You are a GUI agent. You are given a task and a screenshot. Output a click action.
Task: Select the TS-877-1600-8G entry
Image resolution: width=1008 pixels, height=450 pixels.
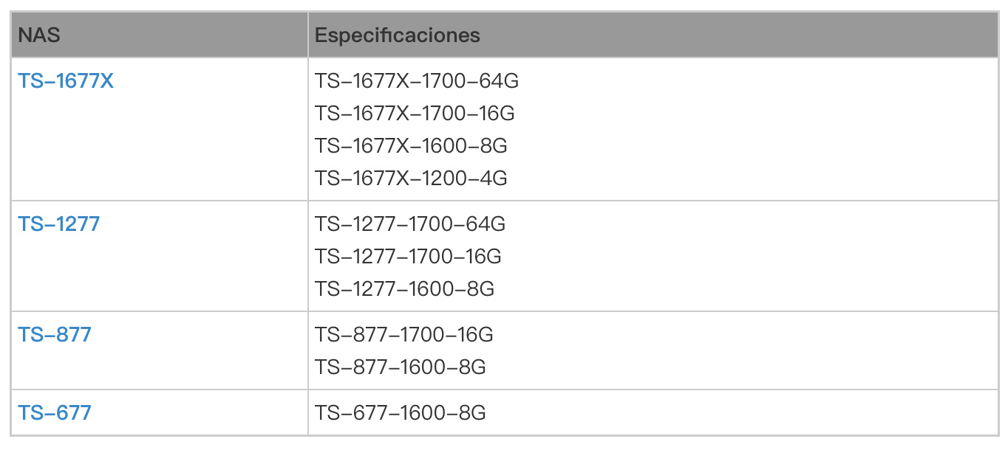coord(400,367)
